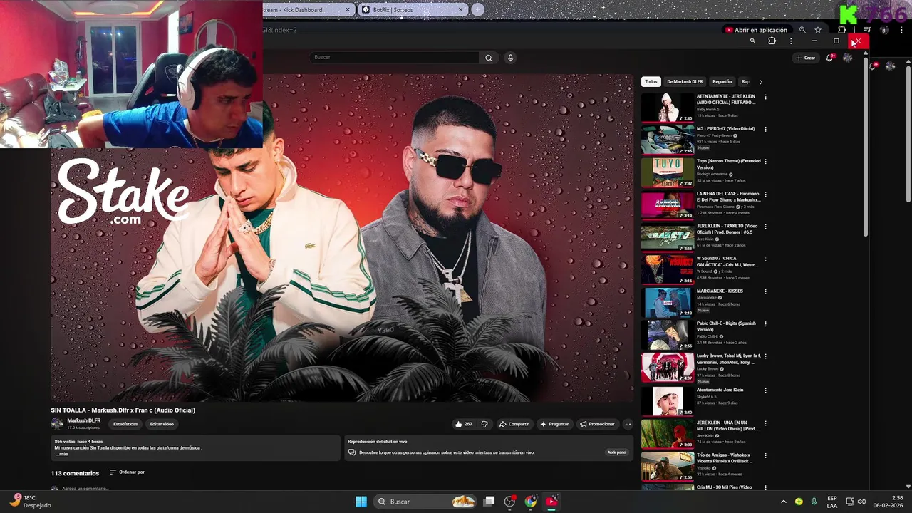Show hidden system tray icons
The image size is (912, 513).
(x=784, y=502)
